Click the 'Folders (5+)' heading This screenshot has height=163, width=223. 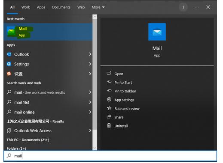[x=16, y=148]
